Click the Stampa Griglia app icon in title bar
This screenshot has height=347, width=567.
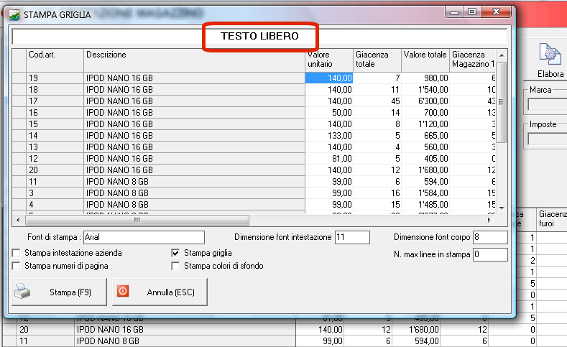[x=14, y=15]
